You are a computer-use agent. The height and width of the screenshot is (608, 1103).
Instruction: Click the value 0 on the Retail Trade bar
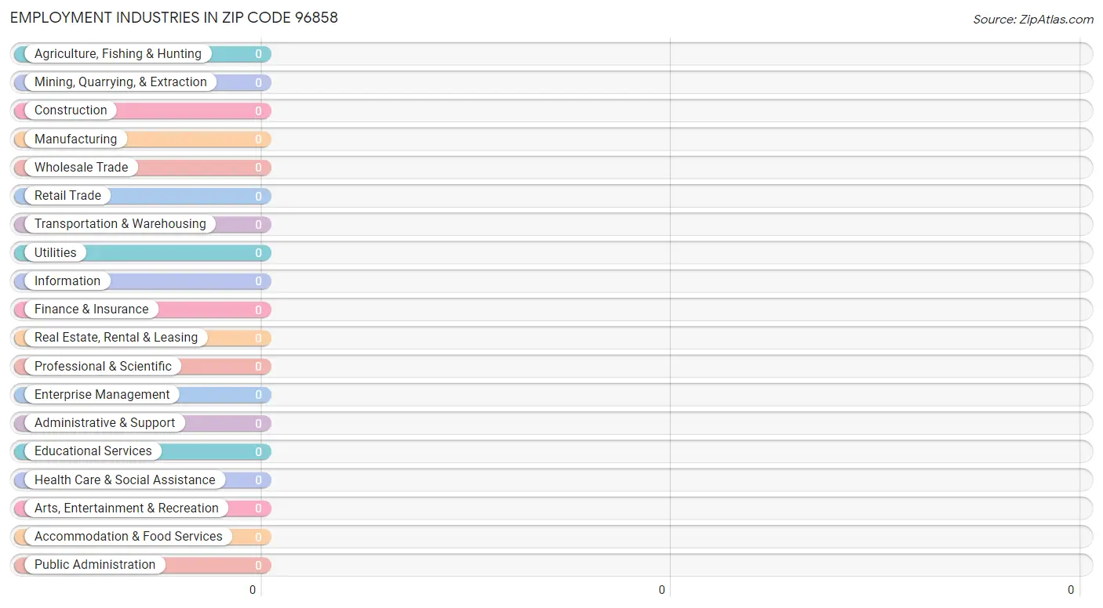point(258,197)
